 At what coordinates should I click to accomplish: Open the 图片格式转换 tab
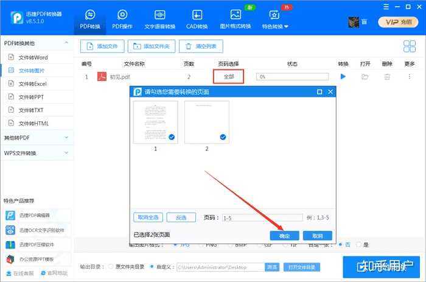(x=236, y=19)
